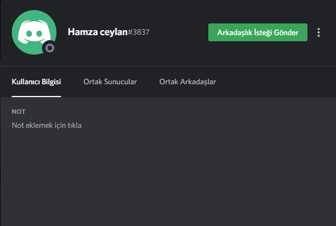
Task: Focus the note text box under NOT
Action: coord(47,125)
